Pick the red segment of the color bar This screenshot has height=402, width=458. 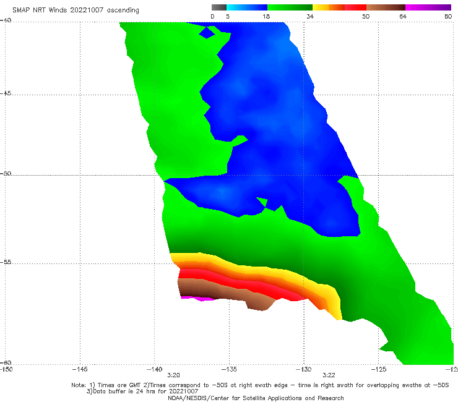tap(355, 7)
